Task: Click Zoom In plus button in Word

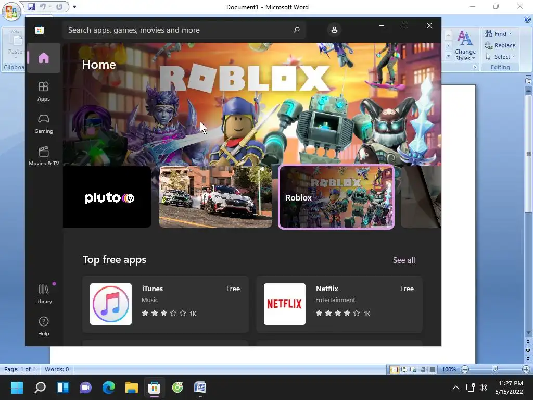Action: pyautogui.click(x=526, y=369)
